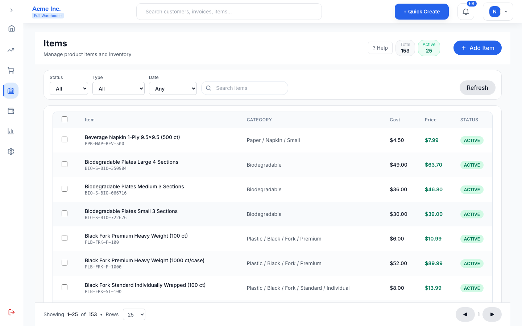Click the magnifier icon in Search items
This screenshot has height=326, width=522.
pyautogui.click(x=208, y=88)
